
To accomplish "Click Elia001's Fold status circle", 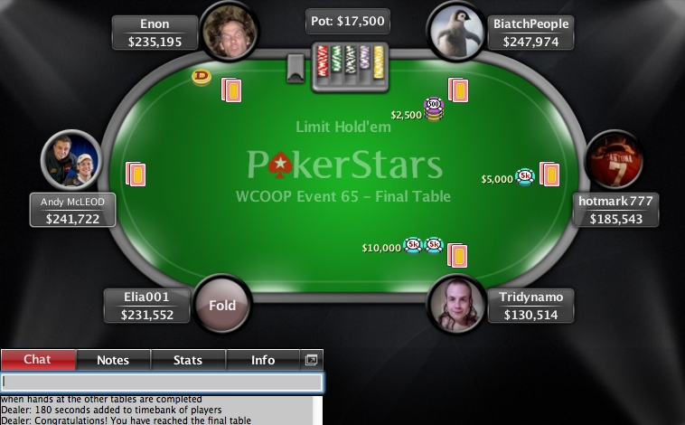I will pyautogui.click(x=222, y=305).
